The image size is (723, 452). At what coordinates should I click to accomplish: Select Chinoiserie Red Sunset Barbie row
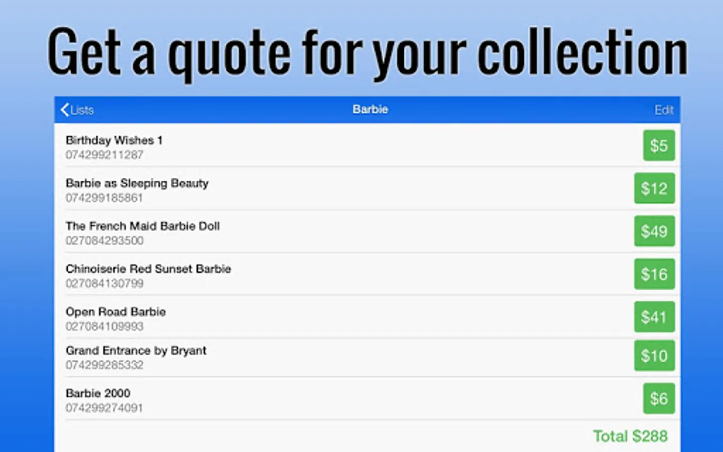[x=148, y=269]
